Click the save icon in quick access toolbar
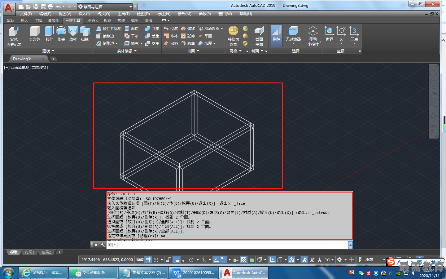 point(36,7)
